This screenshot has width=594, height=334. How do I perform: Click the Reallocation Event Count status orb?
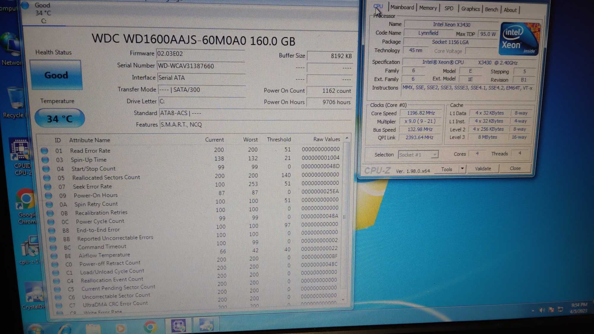[x=57, y=281]
